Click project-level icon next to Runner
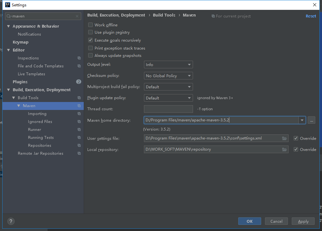This screenshot has height=231, width=322. tap(79, 130)
